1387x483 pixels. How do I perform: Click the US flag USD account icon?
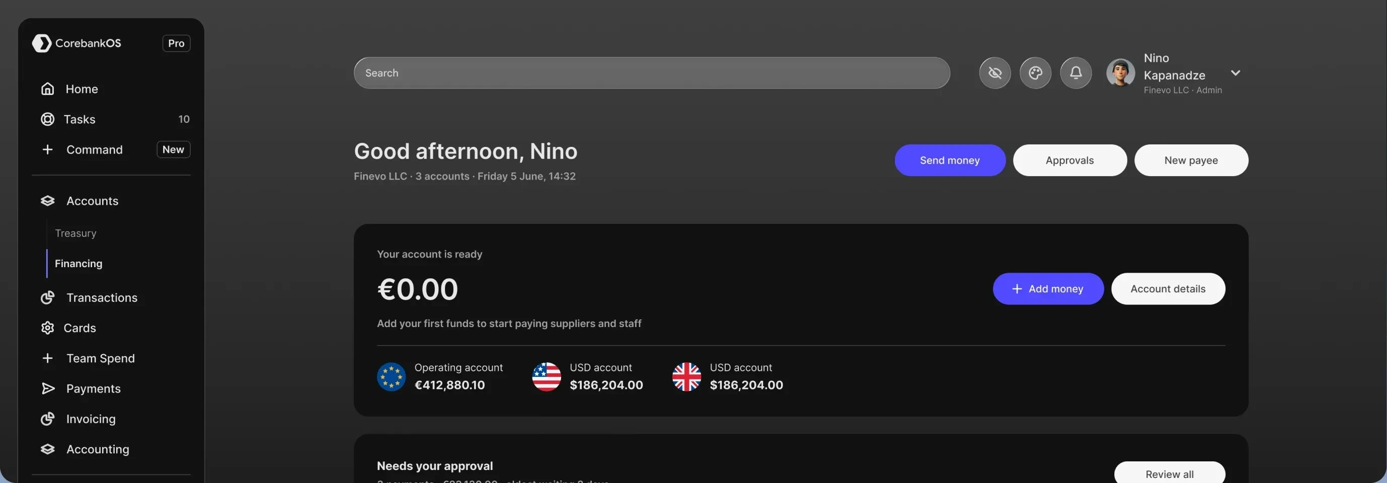click(x=546, y=376)
